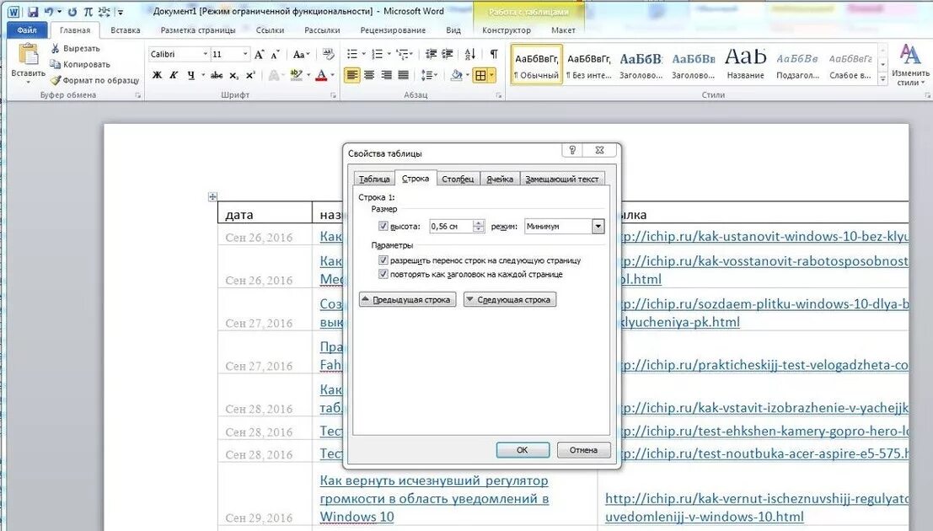This screenshot has height=531, width=933.
Task: Open the режим Минимум dropdown
Action: pyautogui.click(x=598, y=226)
